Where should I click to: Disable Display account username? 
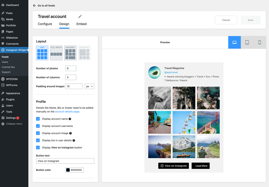pyautogui.click(x=38, y=126)
